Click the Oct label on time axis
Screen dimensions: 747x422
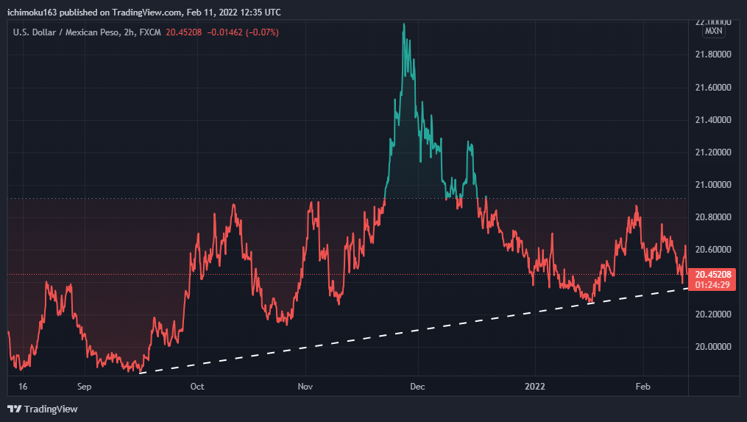click(197, 386)
